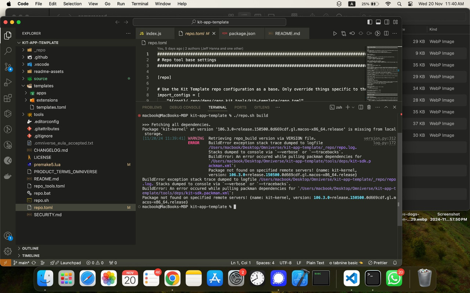Click the split editor right icon
Viewport: 470px width, 293px height.
[x=386, y=33]
